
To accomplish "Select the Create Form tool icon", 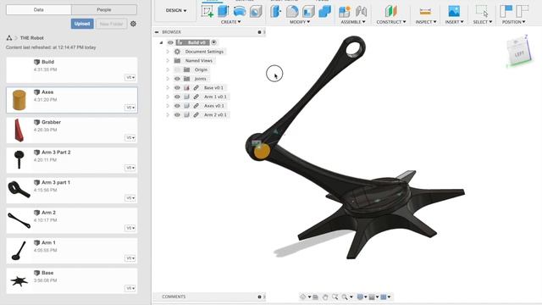I will 240,11.
